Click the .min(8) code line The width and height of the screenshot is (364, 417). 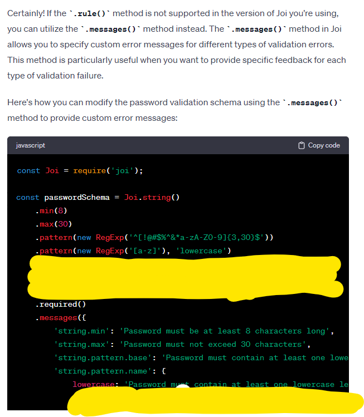point(51,211)
